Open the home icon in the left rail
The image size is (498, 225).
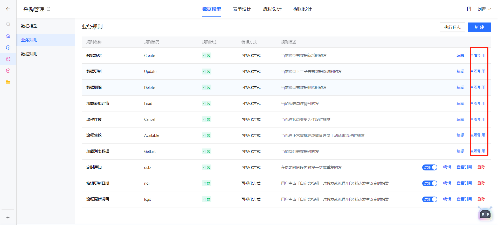(x=8, y=36)
